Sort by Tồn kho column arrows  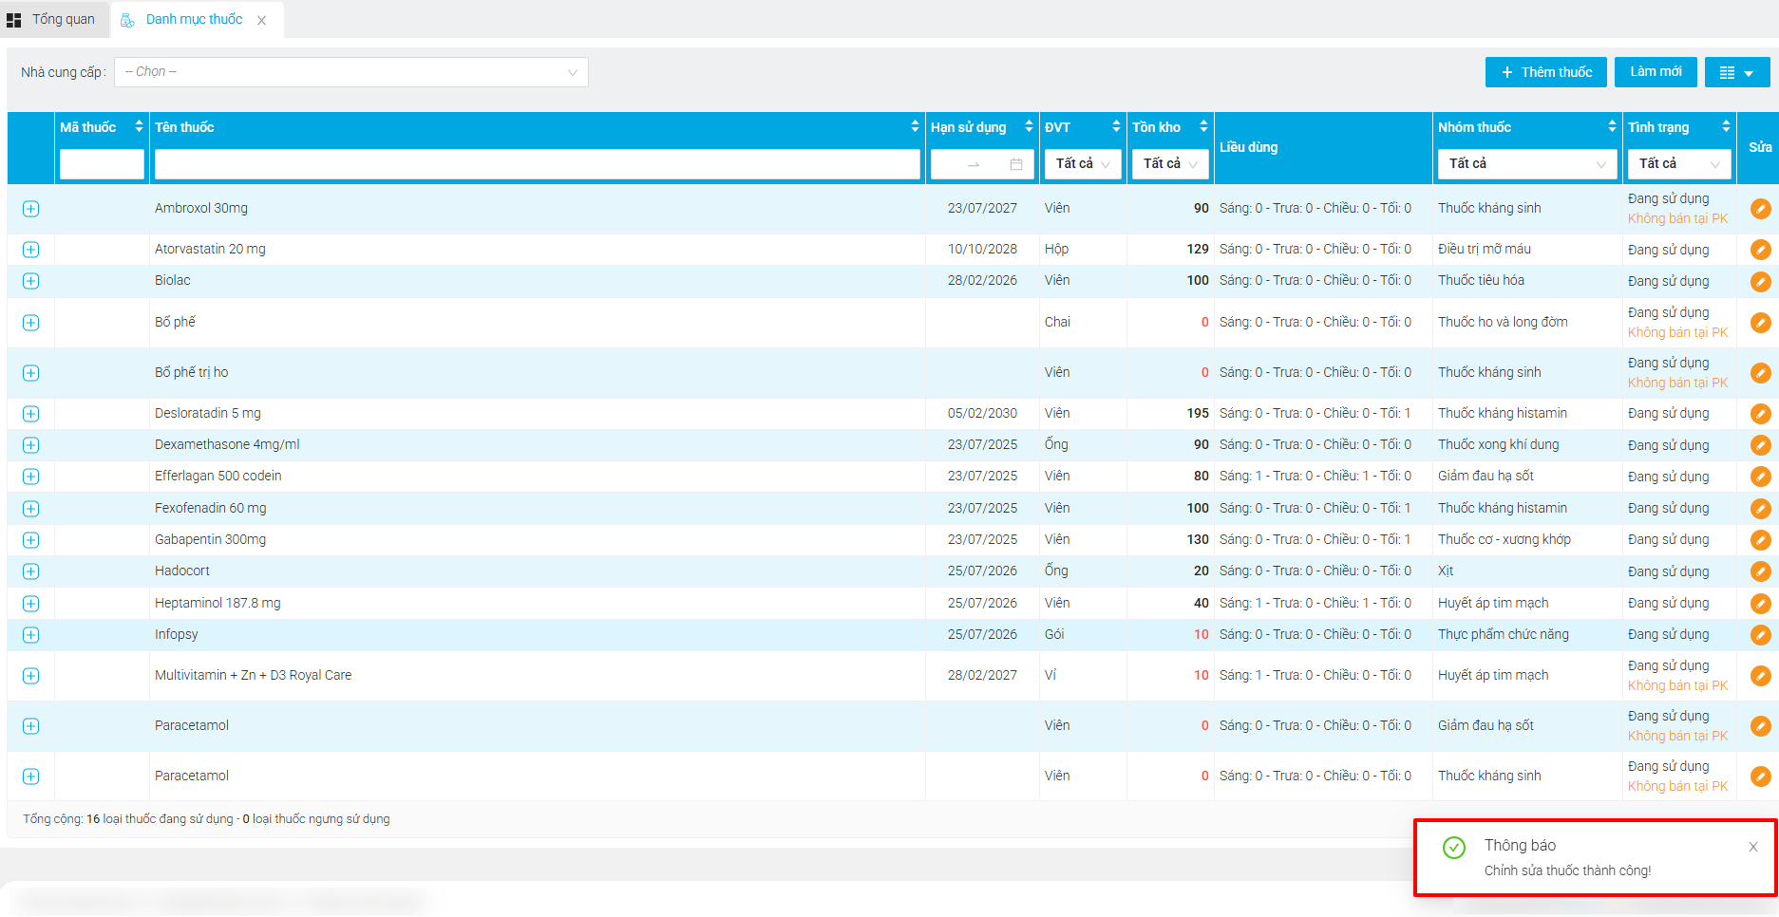click(1203, 126)
